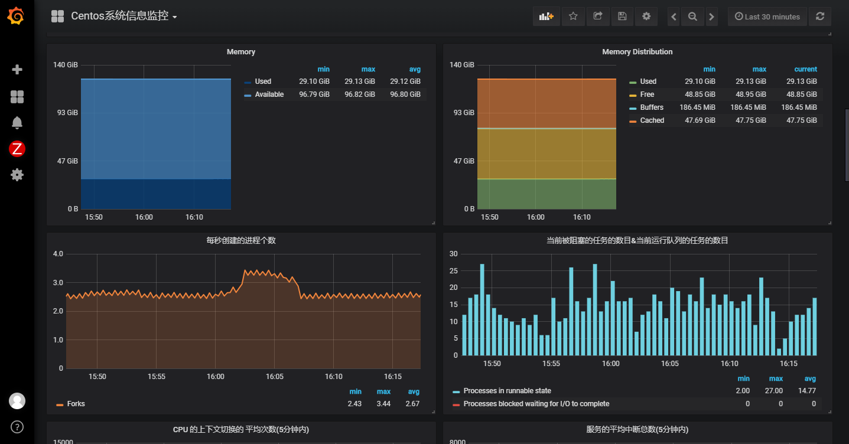Open the Alerting bell icon
The image size is (849, 444).
tap(17, 123)
